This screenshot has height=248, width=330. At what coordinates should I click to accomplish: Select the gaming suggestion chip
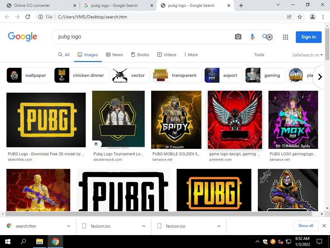265,75
